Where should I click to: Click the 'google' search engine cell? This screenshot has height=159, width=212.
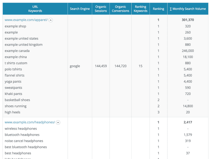tap(75, 66)
